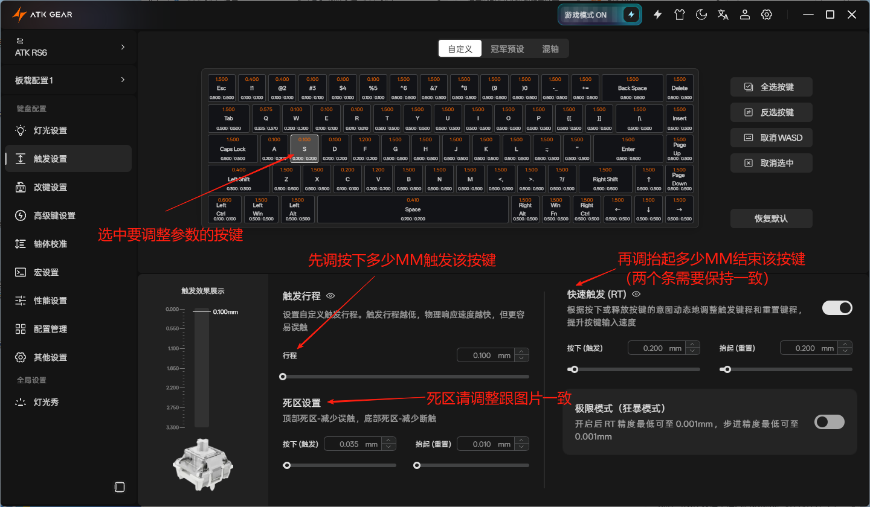The image size is (870, 507).
Task: Switch to the 混轴 tab
Action: pyautogui.click(x=550, y=49)
